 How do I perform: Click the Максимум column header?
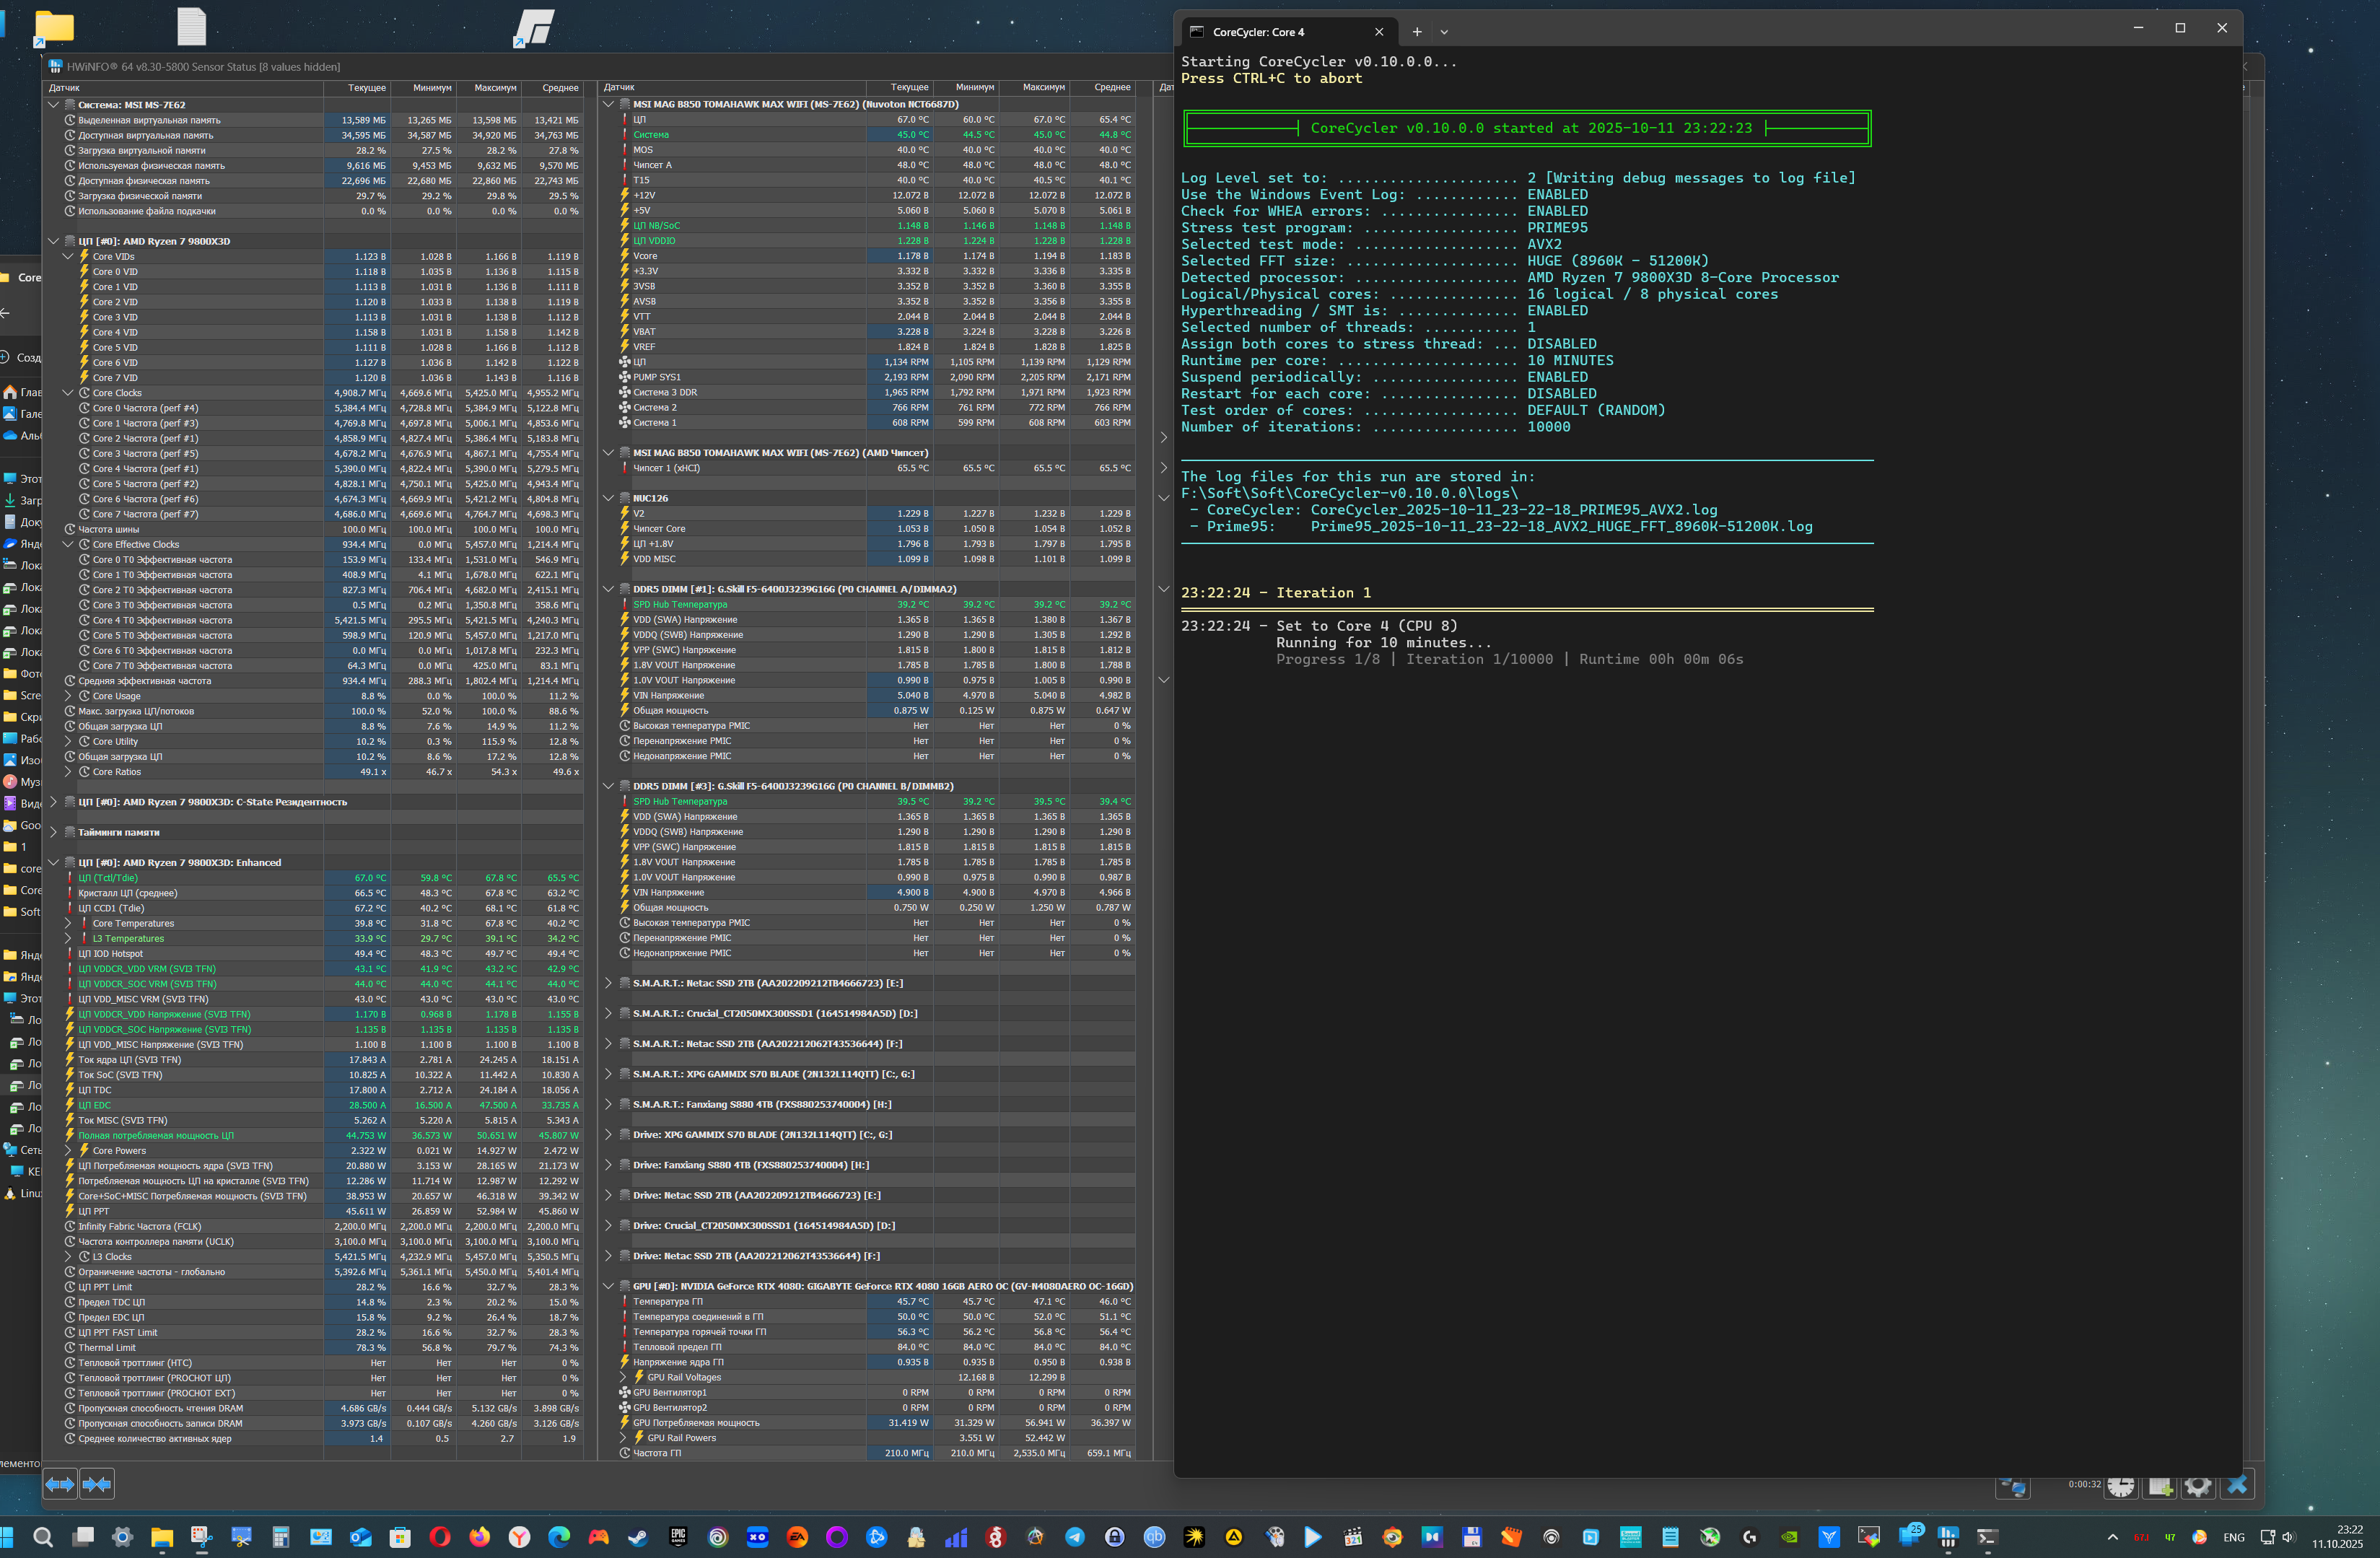[495, 88]
